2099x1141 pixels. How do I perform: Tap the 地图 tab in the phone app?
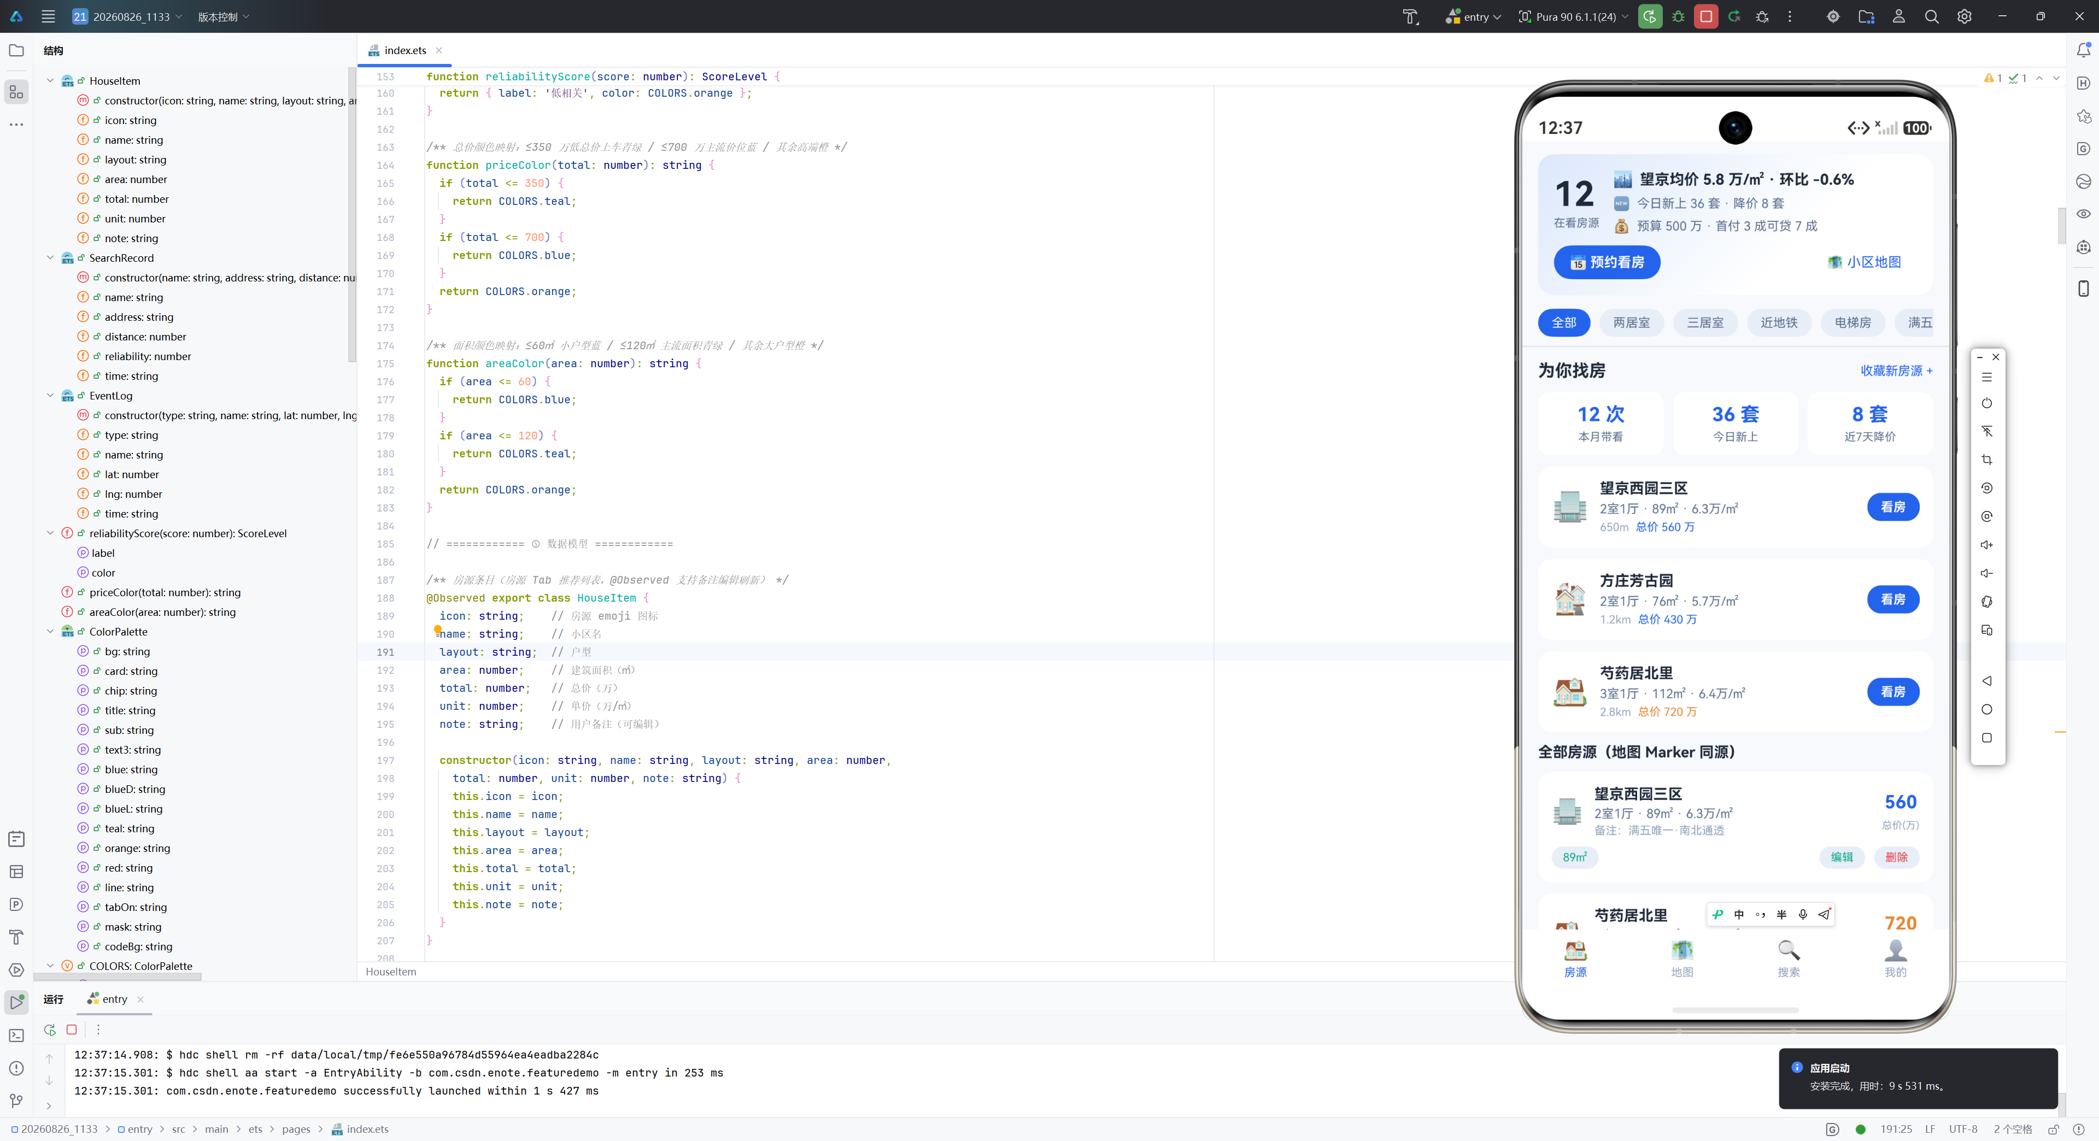click(x=1682, y=958)
